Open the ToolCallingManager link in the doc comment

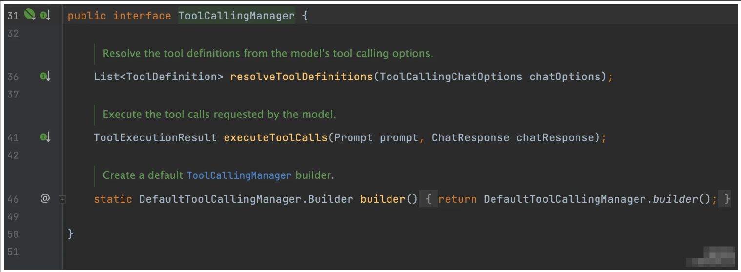(239, 175)
